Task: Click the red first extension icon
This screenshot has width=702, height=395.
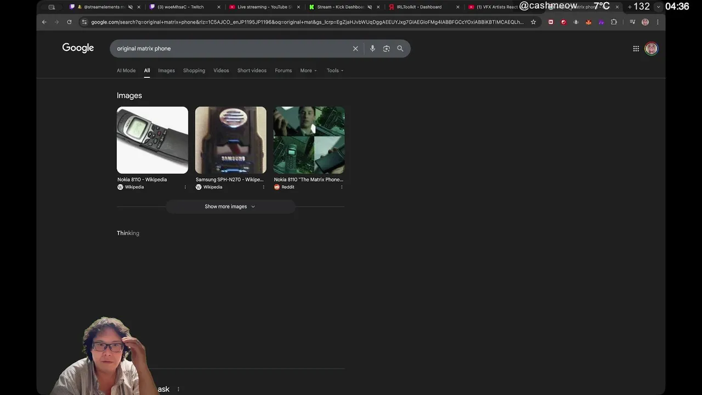Action: 551,22
